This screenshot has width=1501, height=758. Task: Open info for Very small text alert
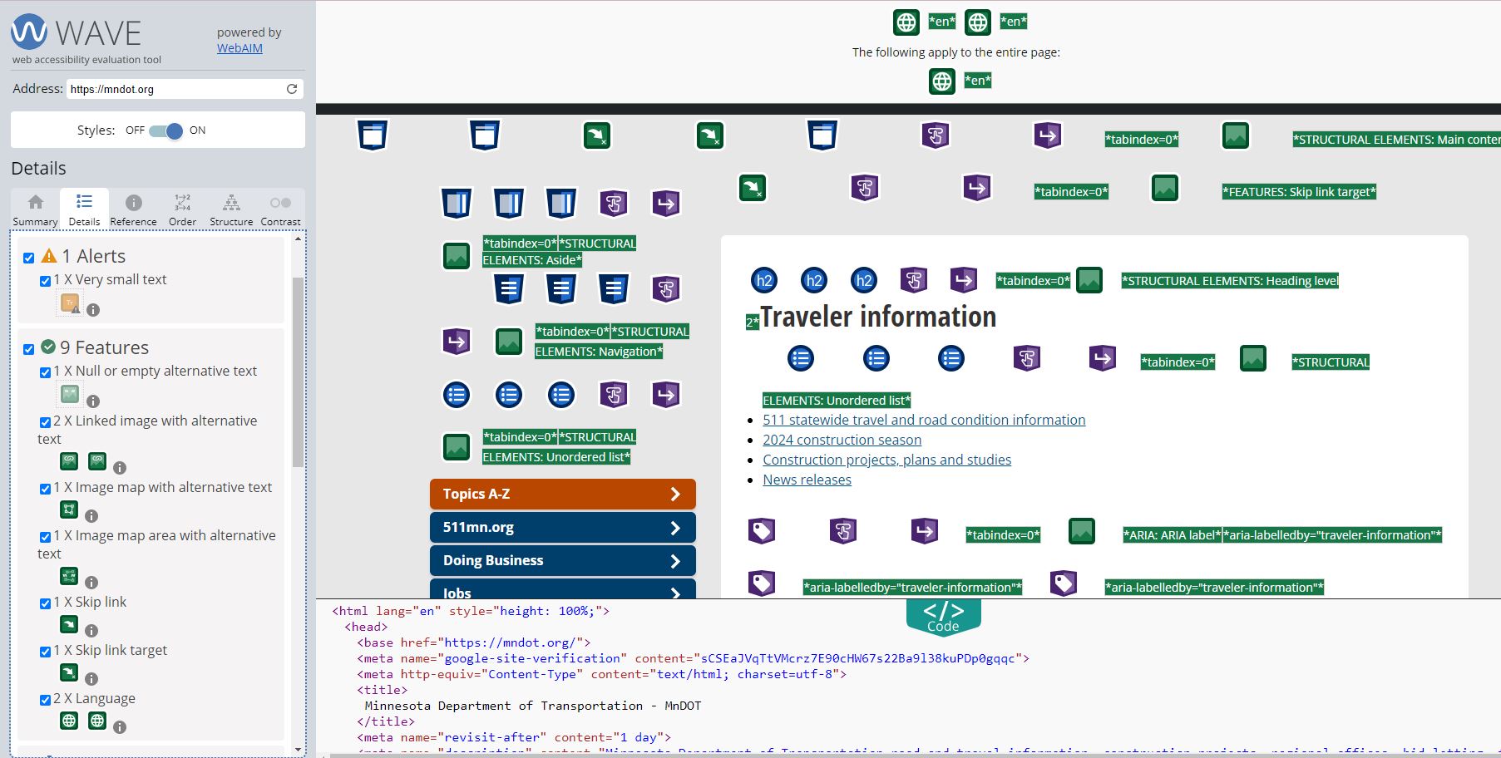point(93,310)
